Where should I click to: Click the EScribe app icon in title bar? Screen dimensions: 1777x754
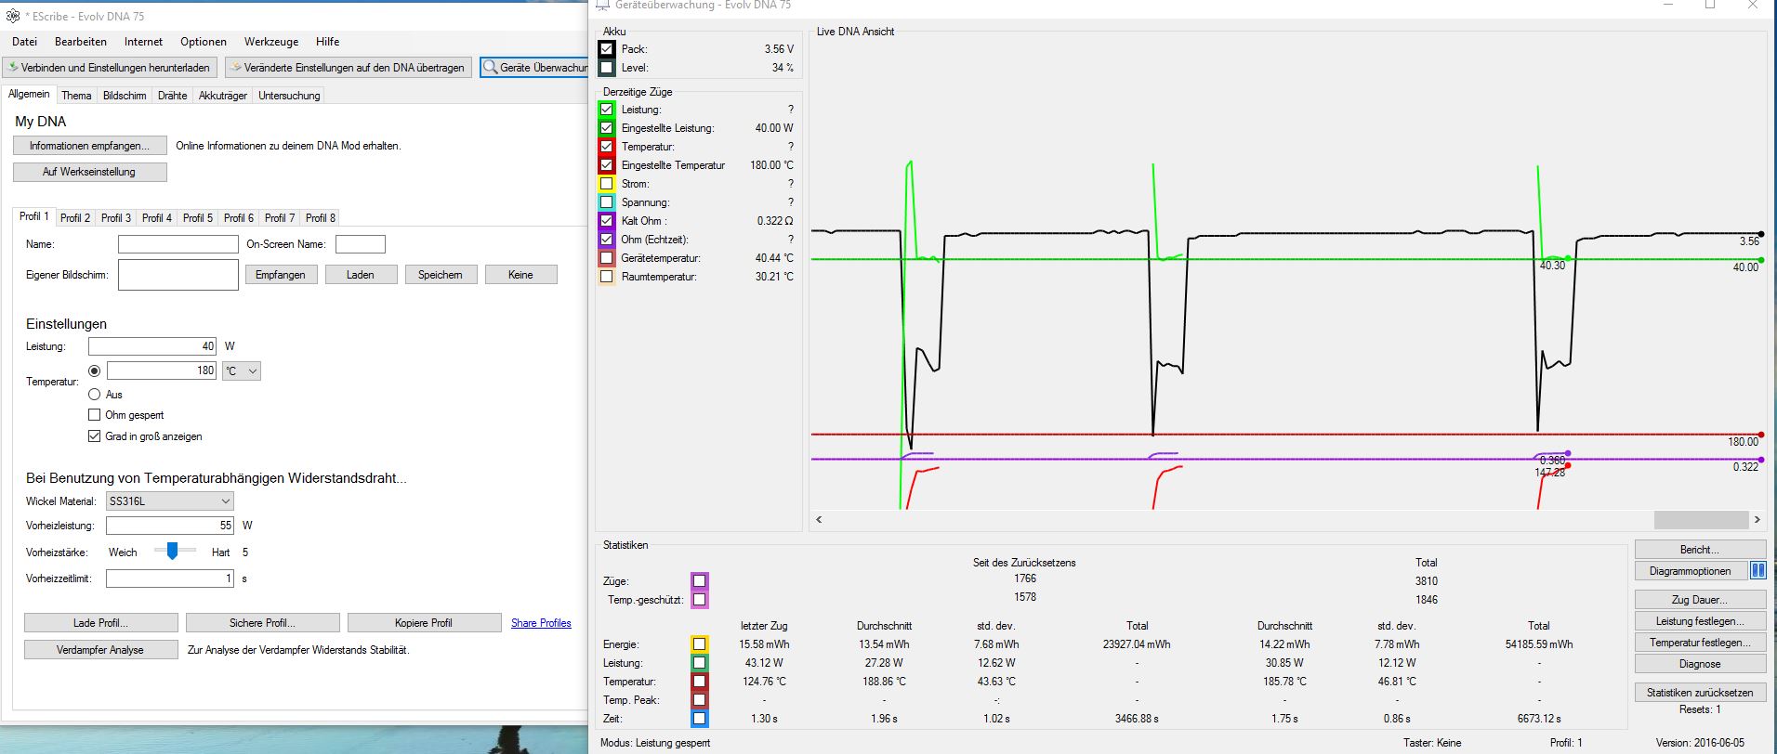pos(13,16)
